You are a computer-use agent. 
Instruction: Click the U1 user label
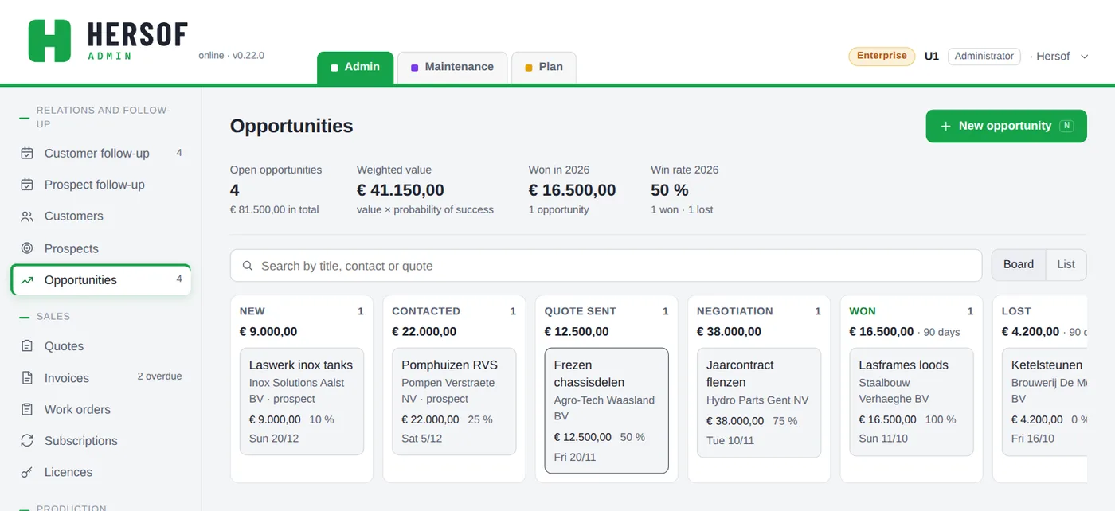932,57
